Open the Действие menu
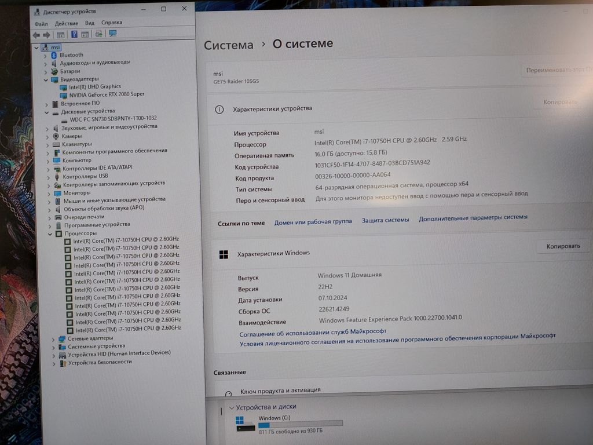Screen dimensions: 593x445 pyautogui.click(x=66, y=23)
